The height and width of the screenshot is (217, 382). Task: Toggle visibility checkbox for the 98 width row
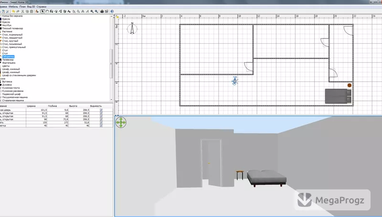click(101, 119)
